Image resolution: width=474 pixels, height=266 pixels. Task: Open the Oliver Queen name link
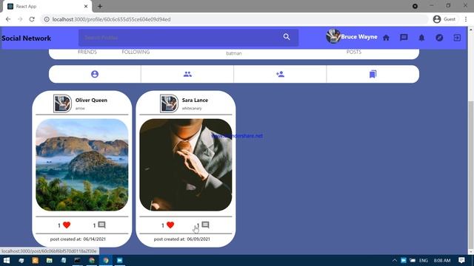pyautogui.click(x=91, y=100)
